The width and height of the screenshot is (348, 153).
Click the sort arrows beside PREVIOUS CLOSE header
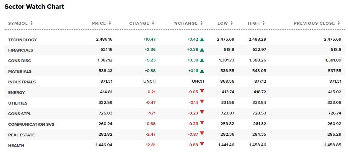339,23
